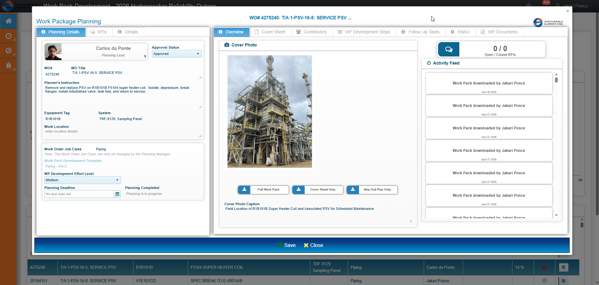Viewport: 599px width, 285px height.
Task: Click red warning triangle in row 4275240
Action: [544, 267]
